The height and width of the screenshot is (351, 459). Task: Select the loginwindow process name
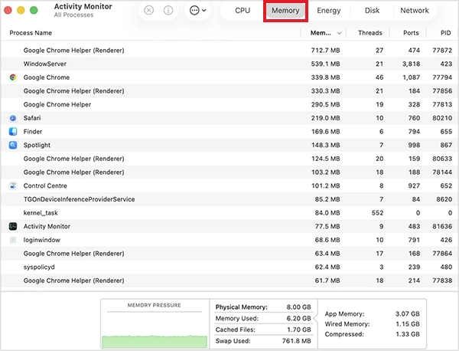42,240
